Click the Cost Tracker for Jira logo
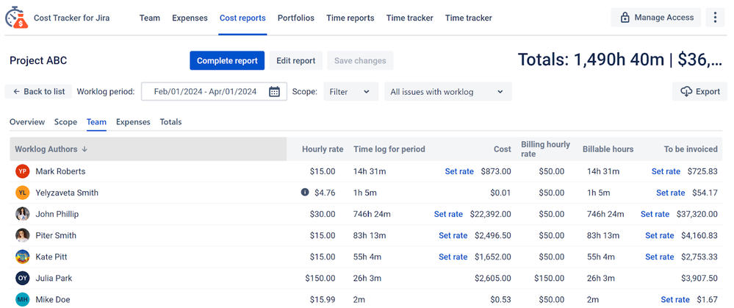 tap(17, 18)
